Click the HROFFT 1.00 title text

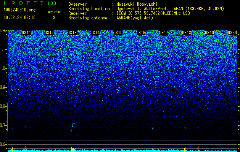tap(30, 3)
